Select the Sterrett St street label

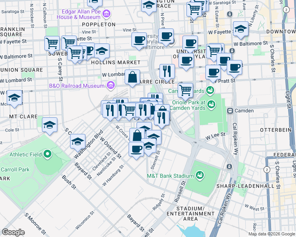(x=156, y=160)
